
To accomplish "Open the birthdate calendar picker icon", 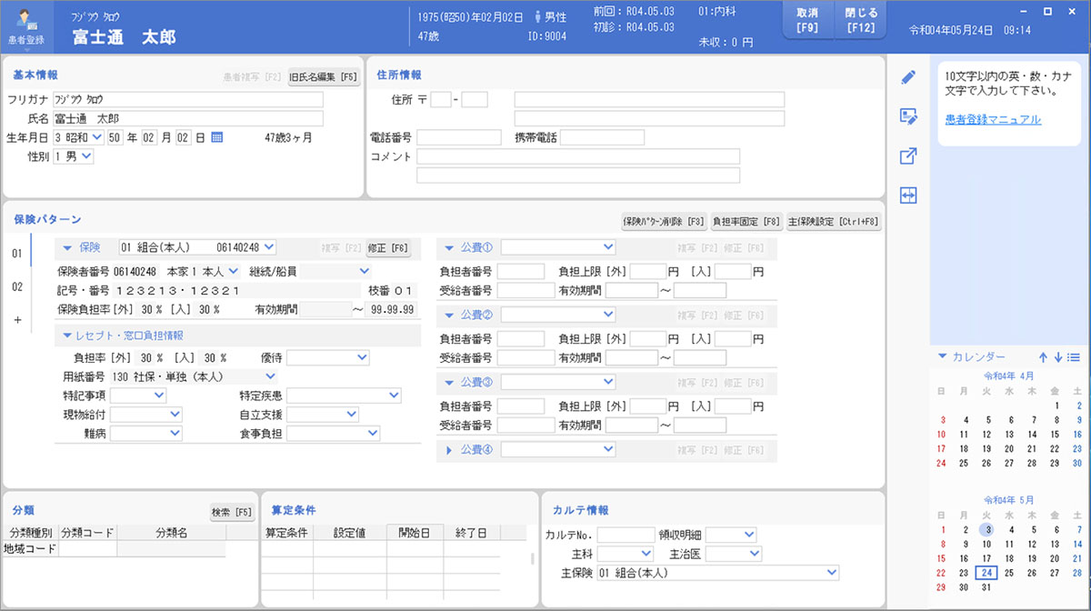I will [x=217, y=137].
